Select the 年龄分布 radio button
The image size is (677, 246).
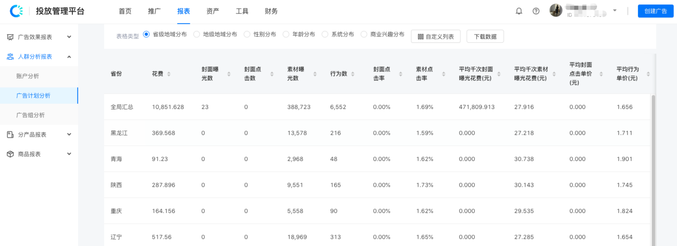286,34
